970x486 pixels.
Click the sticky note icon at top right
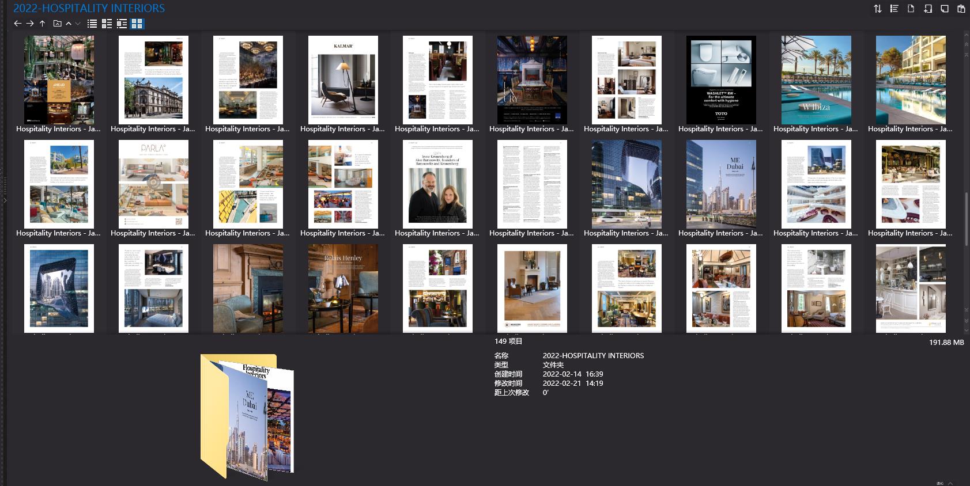point(945,9)
